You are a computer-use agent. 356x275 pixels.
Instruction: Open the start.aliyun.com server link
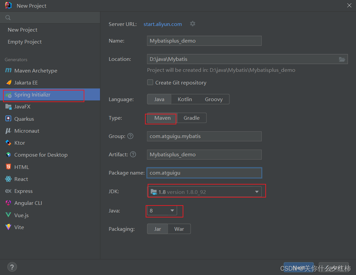point(163,24)
